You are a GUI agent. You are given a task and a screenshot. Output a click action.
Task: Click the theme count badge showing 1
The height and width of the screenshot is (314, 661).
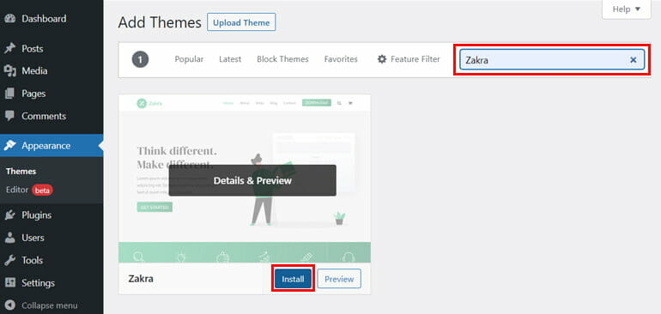point(141,59)
